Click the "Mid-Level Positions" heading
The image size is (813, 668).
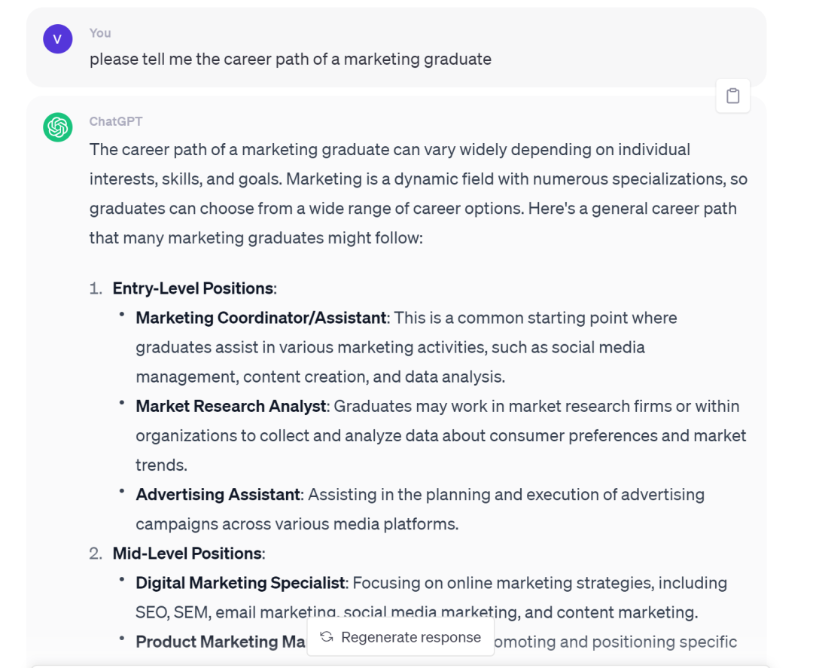187,554
